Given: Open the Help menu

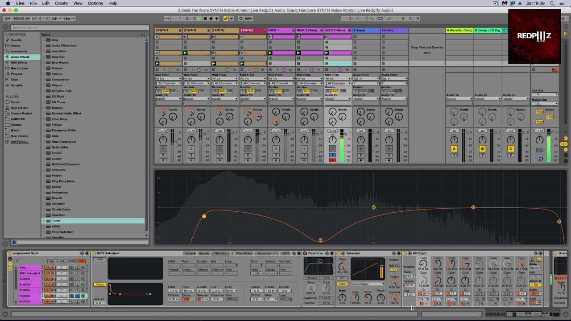Looking at the screenshot, I should 113,3.
